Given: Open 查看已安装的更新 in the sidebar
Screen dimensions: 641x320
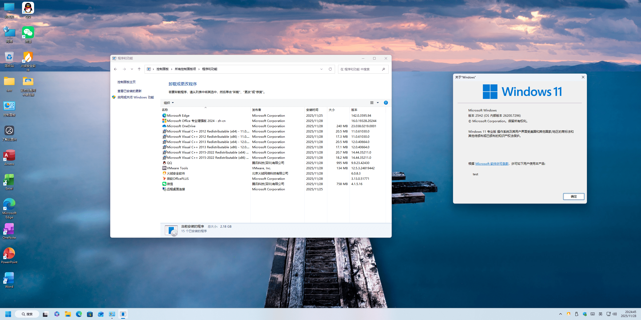Looking at the screenshot, I should point(130,91).
